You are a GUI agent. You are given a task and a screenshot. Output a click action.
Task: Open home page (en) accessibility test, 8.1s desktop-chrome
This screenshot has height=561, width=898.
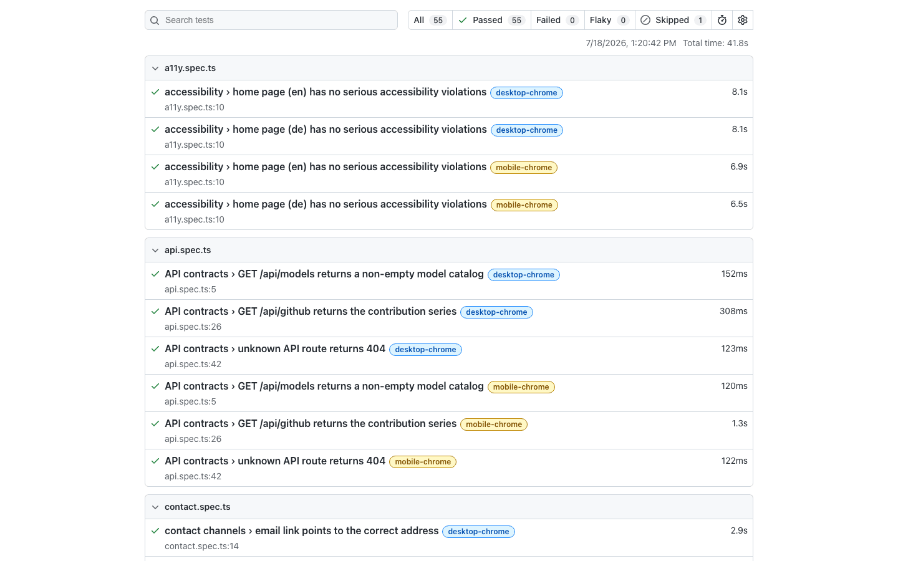point(325,92)
